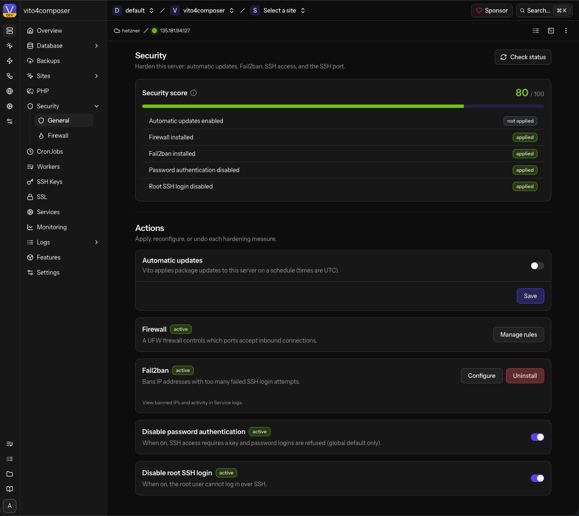
Task: Click the folder icon in the bottom rail
Action: tap(10, 474)
